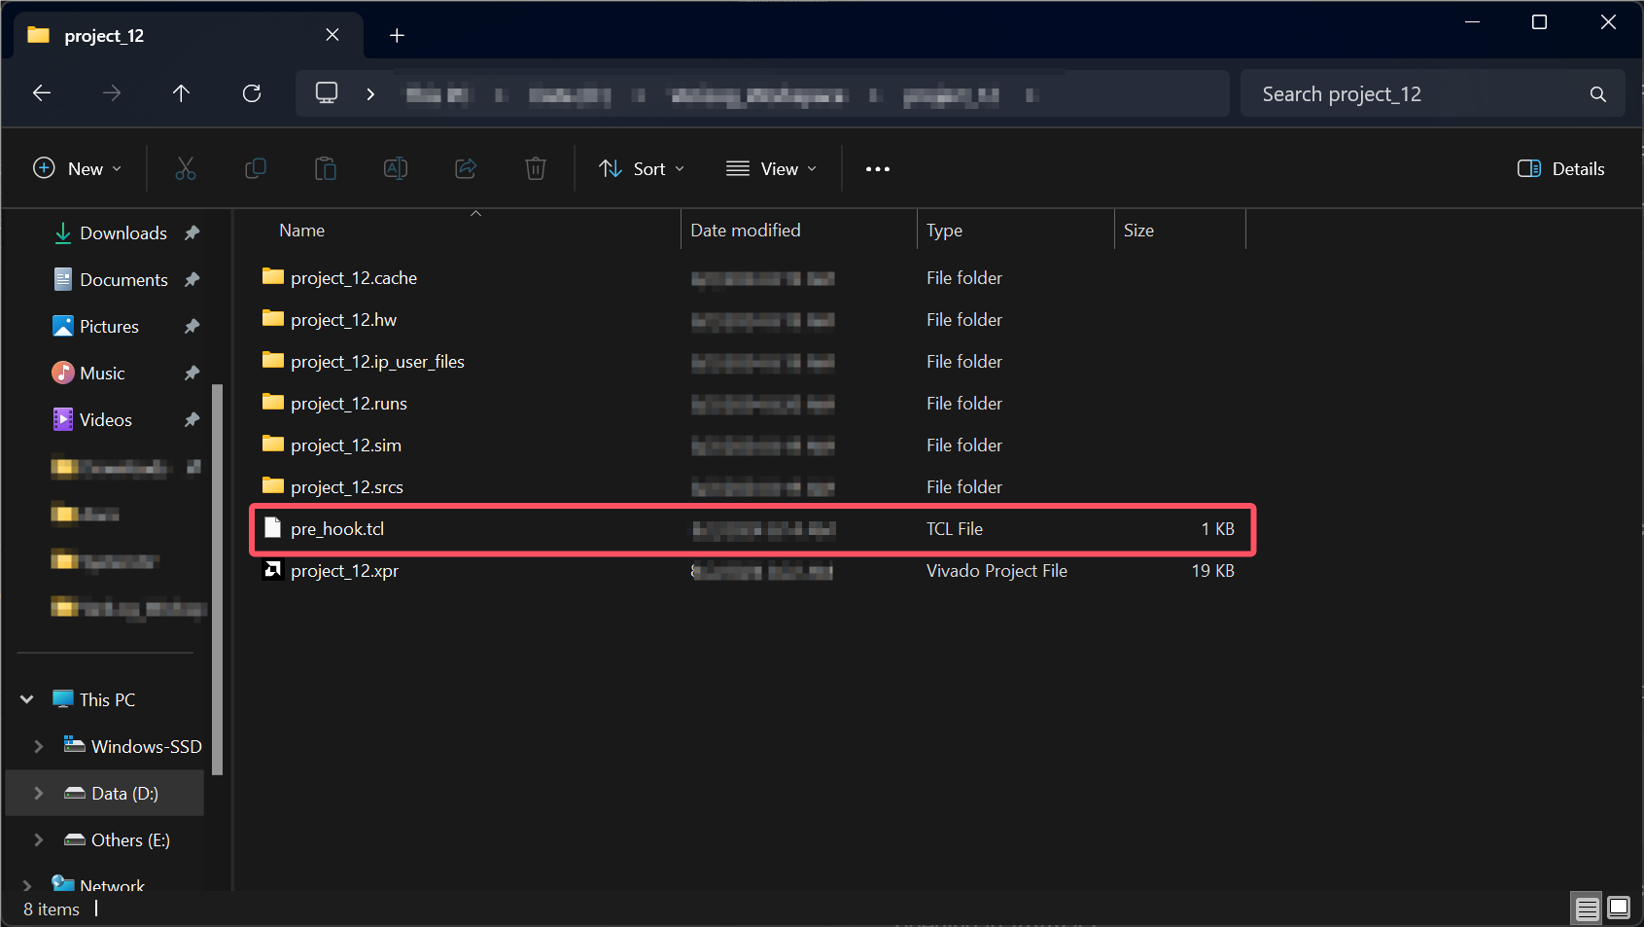1644x927 pixels.
Task: Unpin Music using its pin icon
Action: (x=192, y=374)
